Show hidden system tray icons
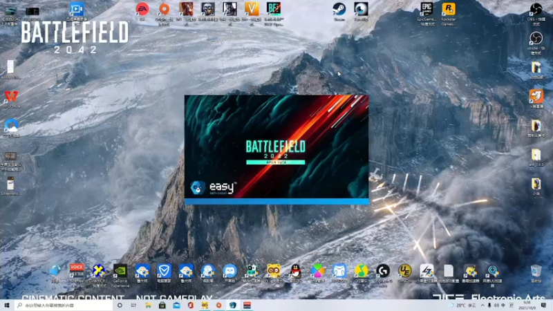This screenshot has width=553, height=311. tap(482, 305)
